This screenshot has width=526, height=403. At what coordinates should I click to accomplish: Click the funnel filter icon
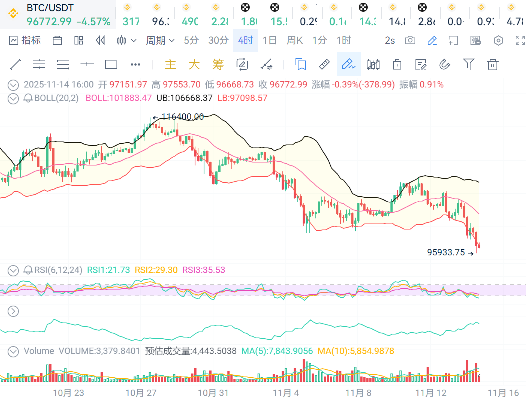pos(468,64)
